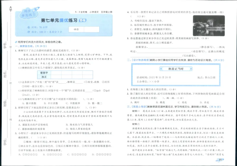Select option D. 数一数二
This screenshot has width=237, height=166.
coord(95,103)
